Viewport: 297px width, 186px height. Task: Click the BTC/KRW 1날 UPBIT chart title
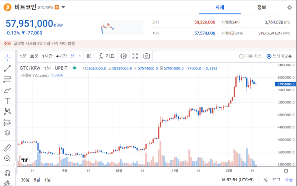pos(44,68)
